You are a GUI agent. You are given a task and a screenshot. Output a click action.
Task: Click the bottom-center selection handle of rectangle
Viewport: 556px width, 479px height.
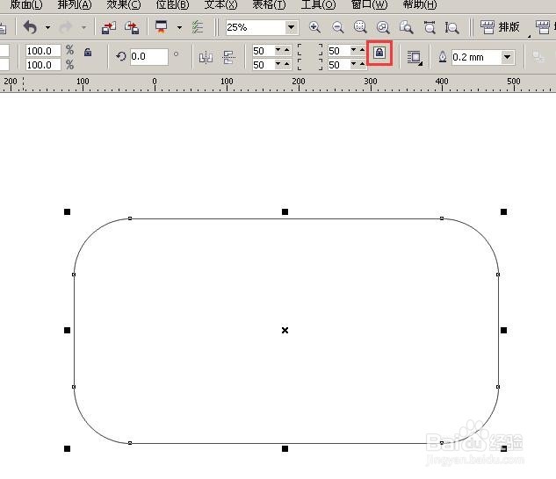point(285,448)
